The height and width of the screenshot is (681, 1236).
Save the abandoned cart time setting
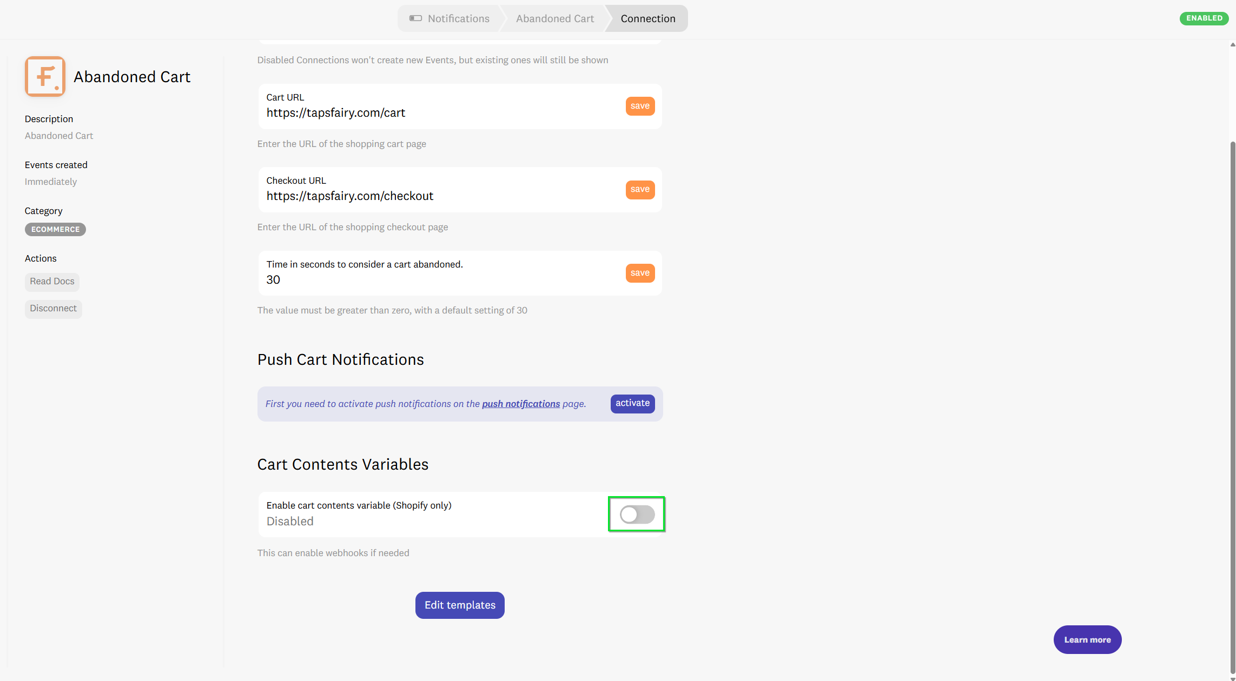(640, 273)
